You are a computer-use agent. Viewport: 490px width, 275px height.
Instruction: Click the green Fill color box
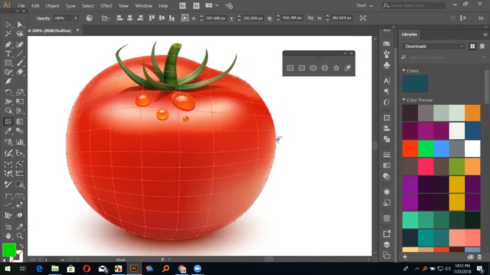pos(9,250)
